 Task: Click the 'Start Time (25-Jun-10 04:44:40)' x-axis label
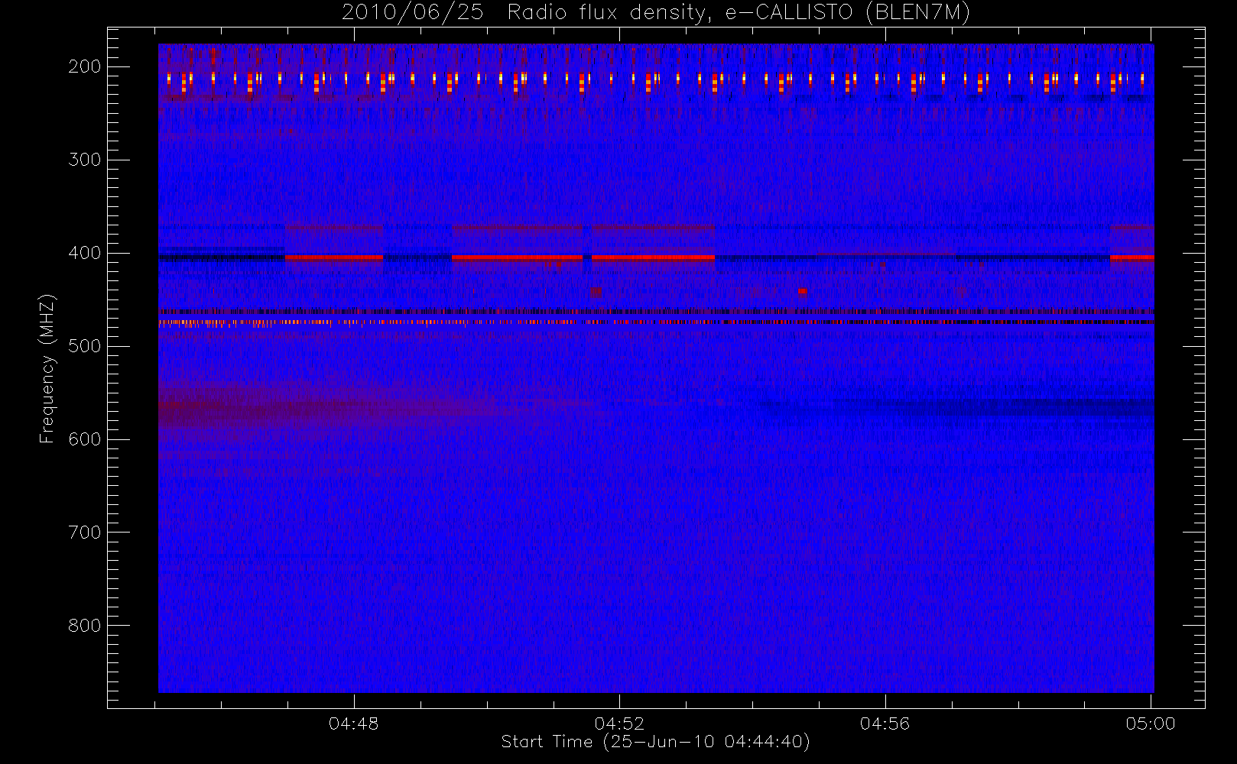[x=655, y=742]
